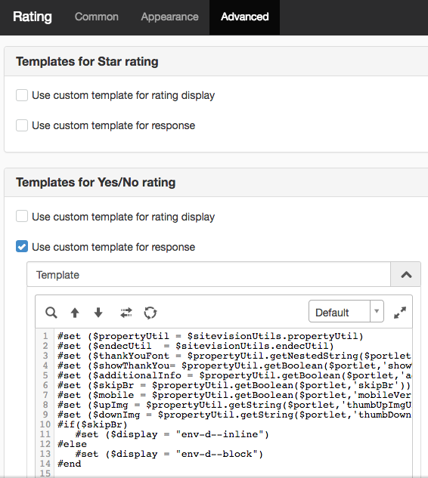Click the Template panel header
This screenshot has height=478, width=428.
209,274
